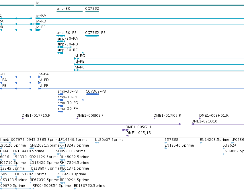Open EST RE67039.5prime
Screen dimensions: 244x190
tap(44, 180)
